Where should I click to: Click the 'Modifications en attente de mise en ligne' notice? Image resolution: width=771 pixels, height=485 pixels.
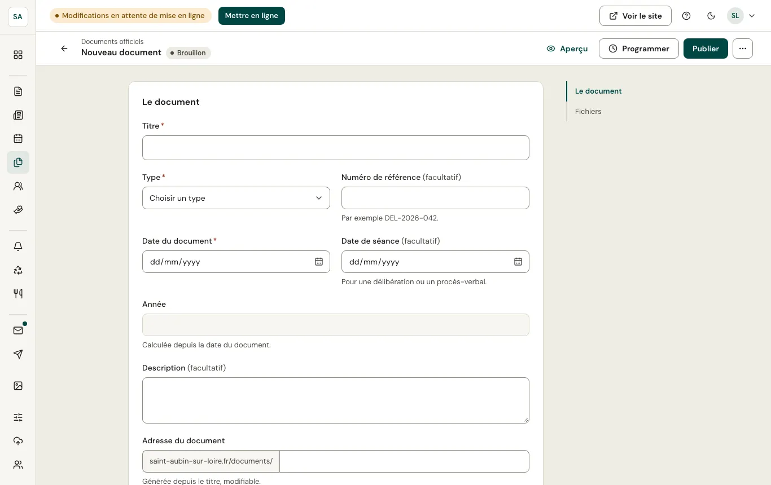pyautogui.click(x=130, y=16)
